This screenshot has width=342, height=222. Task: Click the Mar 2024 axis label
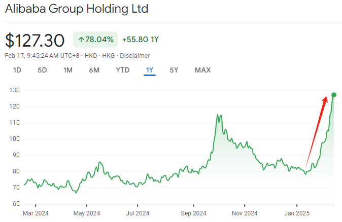(x=35, y=213)
